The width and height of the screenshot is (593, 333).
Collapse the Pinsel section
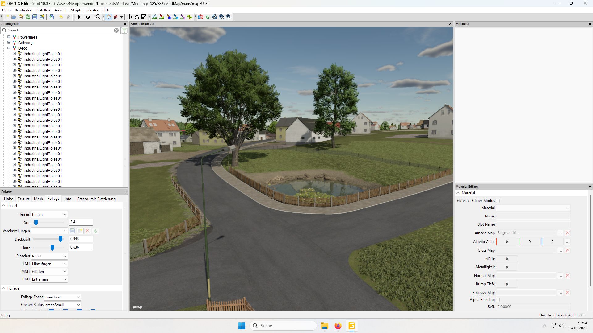click(x=4, y=206)
